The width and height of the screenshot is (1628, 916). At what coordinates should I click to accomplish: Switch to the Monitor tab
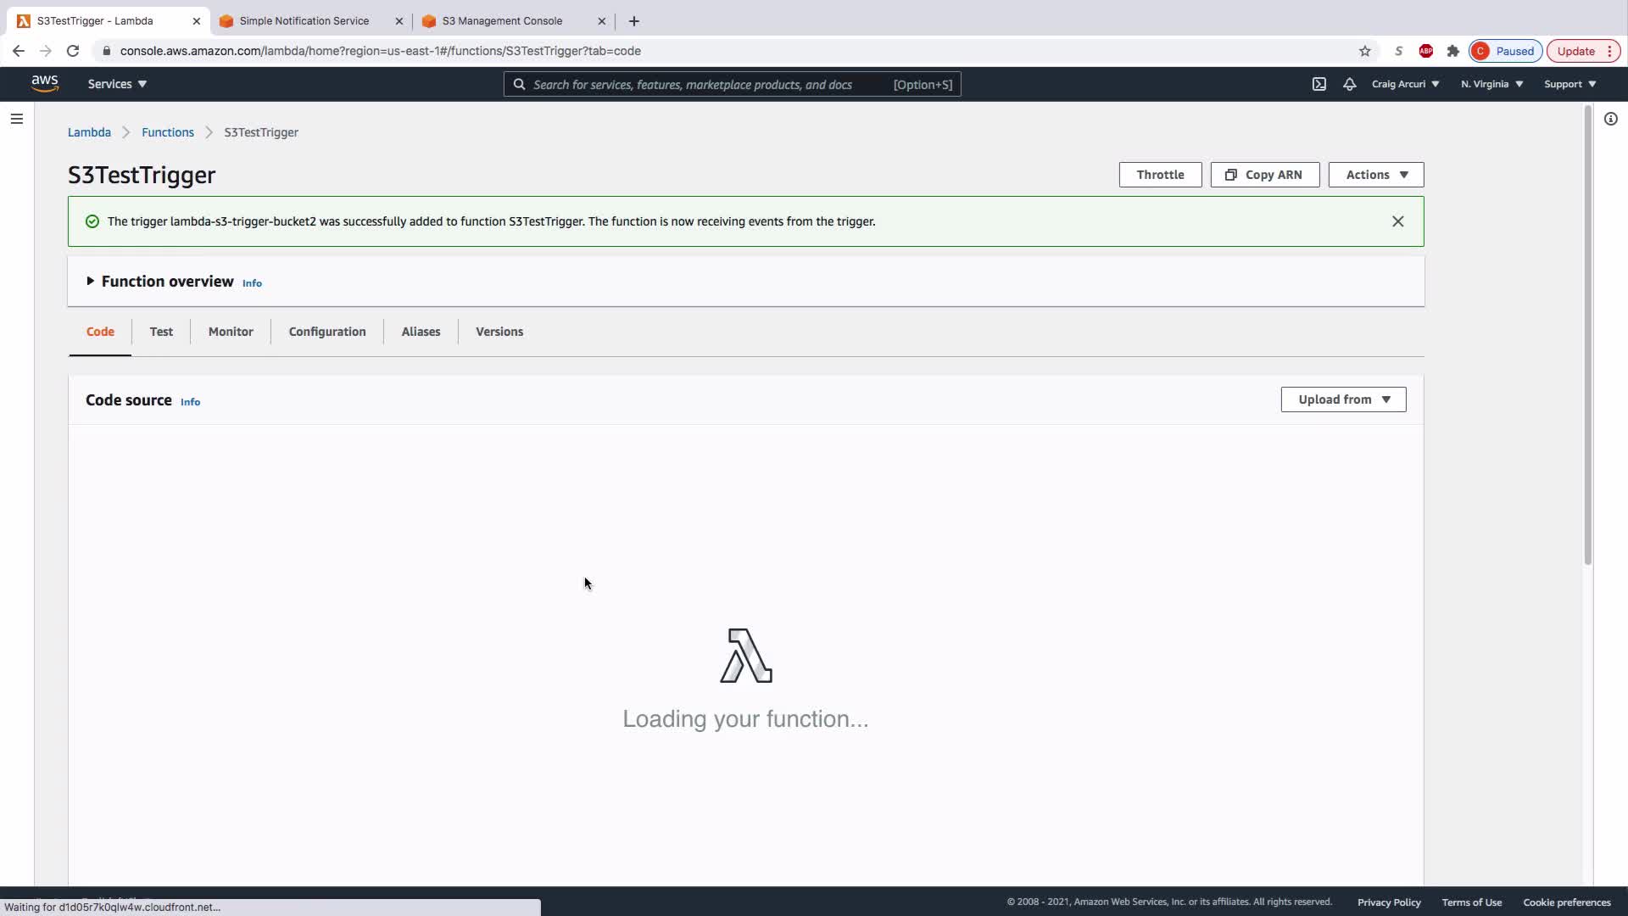[231, 332]
